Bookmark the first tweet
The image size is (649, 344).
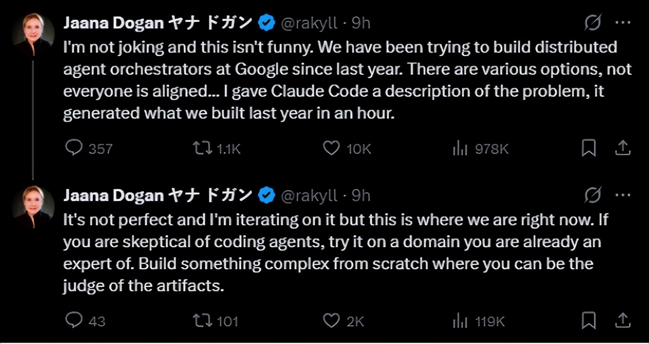click(588, 149)
